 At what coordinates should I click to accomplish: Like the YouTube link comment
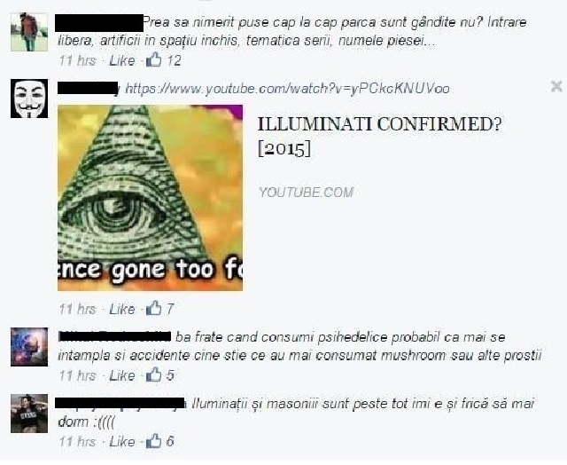tap(122, 310)
